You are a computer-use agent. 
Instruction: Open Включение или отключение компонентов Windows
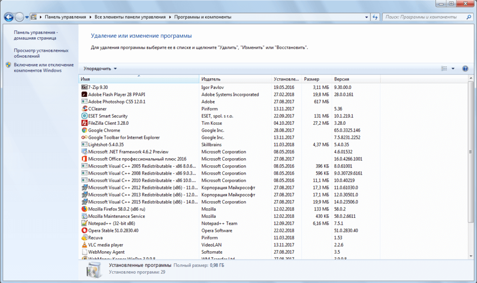click(x=43, y=67)
